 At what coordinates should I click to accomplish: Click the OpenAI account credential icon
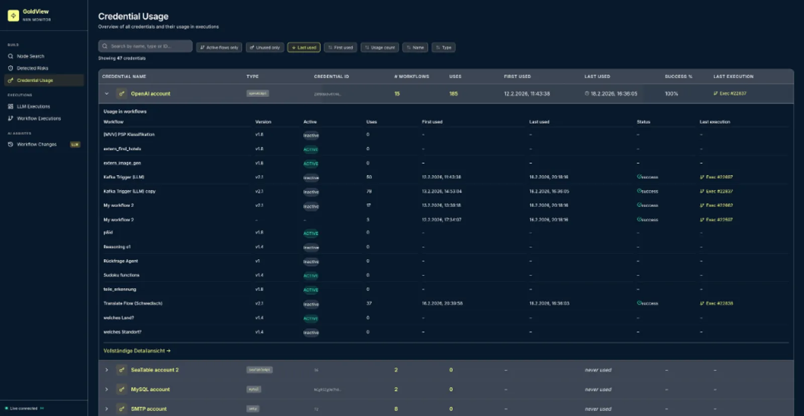[122, 94]
